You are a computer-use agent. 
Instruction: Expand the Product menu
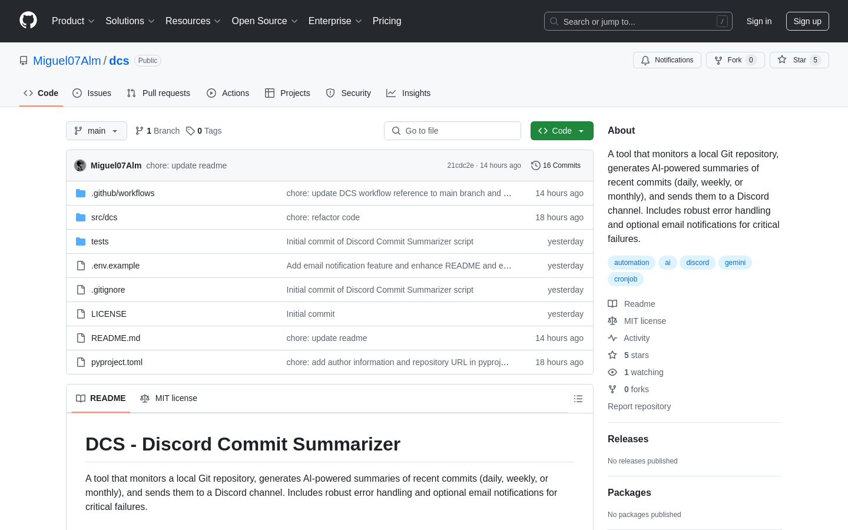point(73,21)
